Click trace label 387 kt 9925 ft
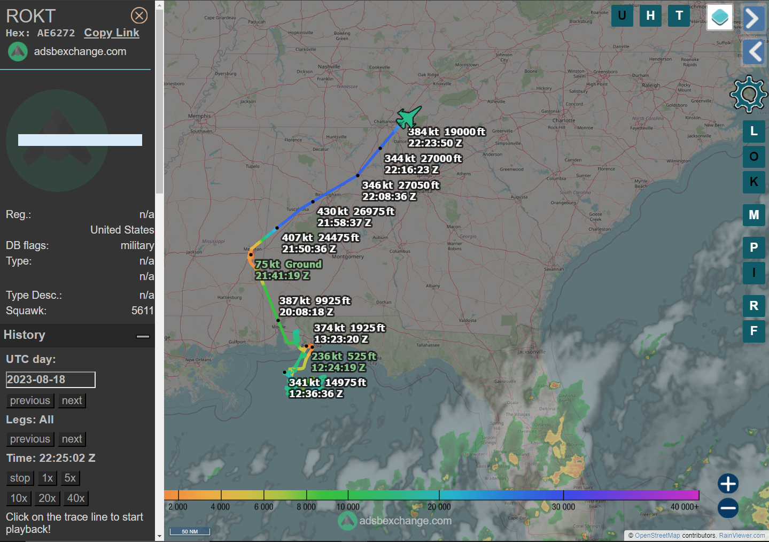This screenshot has height=542, width=769. [x=315, y=306]
